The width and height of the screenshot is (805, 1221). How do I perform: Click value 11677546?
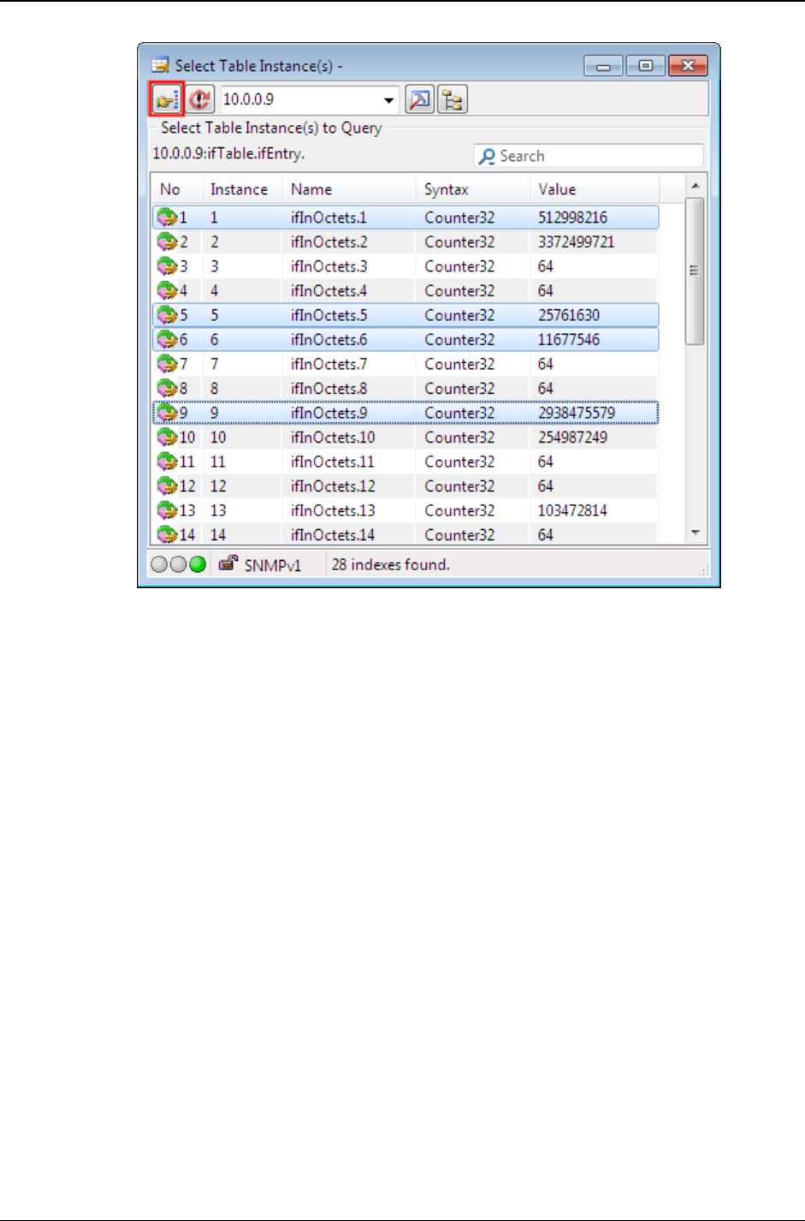(569, 340)
